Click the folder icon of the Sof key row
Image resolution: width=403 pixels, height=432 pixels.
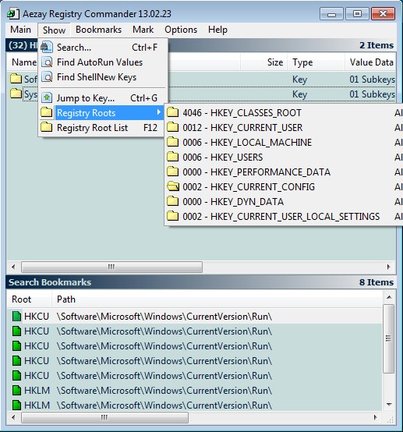tap(16, 79)
